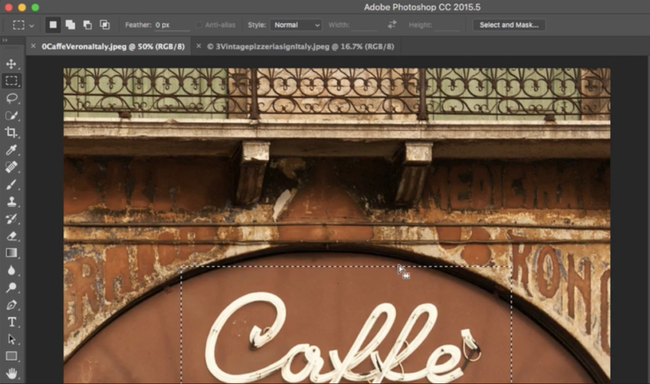Expand the collapsed toolbar with double arrows
This screenshot has height=384, width=650.
click(x=5, y=40)
